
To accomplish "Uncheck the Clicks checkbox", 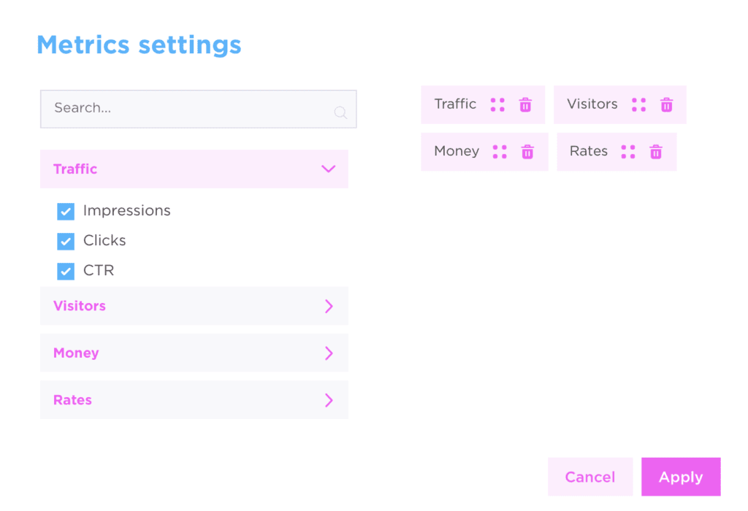I will (x=66, y=241).
